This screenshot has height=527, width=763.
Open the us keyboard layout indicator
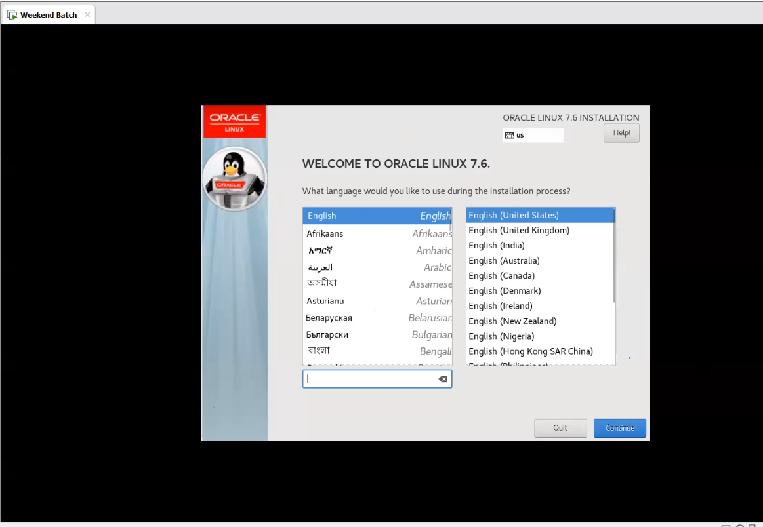click(x=533, y=135)
